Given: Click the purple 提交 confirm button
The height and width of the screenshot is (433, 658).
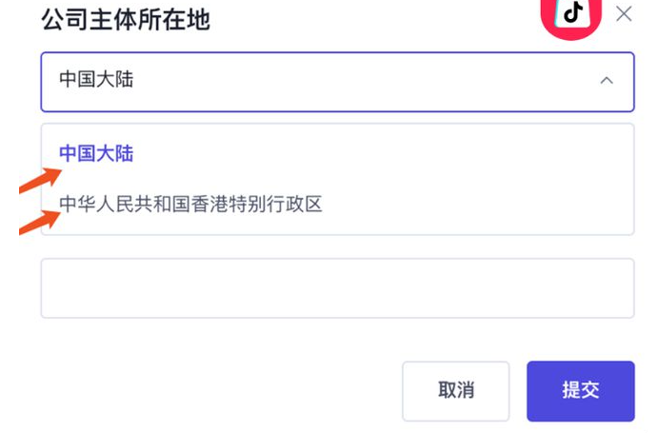Looking at the screenshot, I should point(580,390).
